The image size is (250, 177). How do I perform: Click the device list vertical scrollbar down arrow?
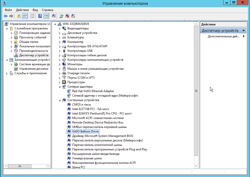click(x=196, y=166)
